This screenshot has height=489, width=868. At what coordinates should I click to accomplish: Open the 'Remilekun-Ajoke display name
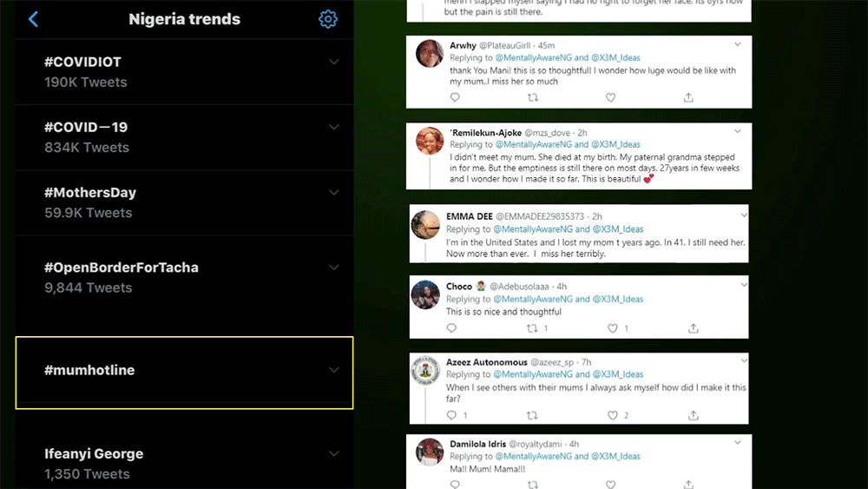coord(485,132)
